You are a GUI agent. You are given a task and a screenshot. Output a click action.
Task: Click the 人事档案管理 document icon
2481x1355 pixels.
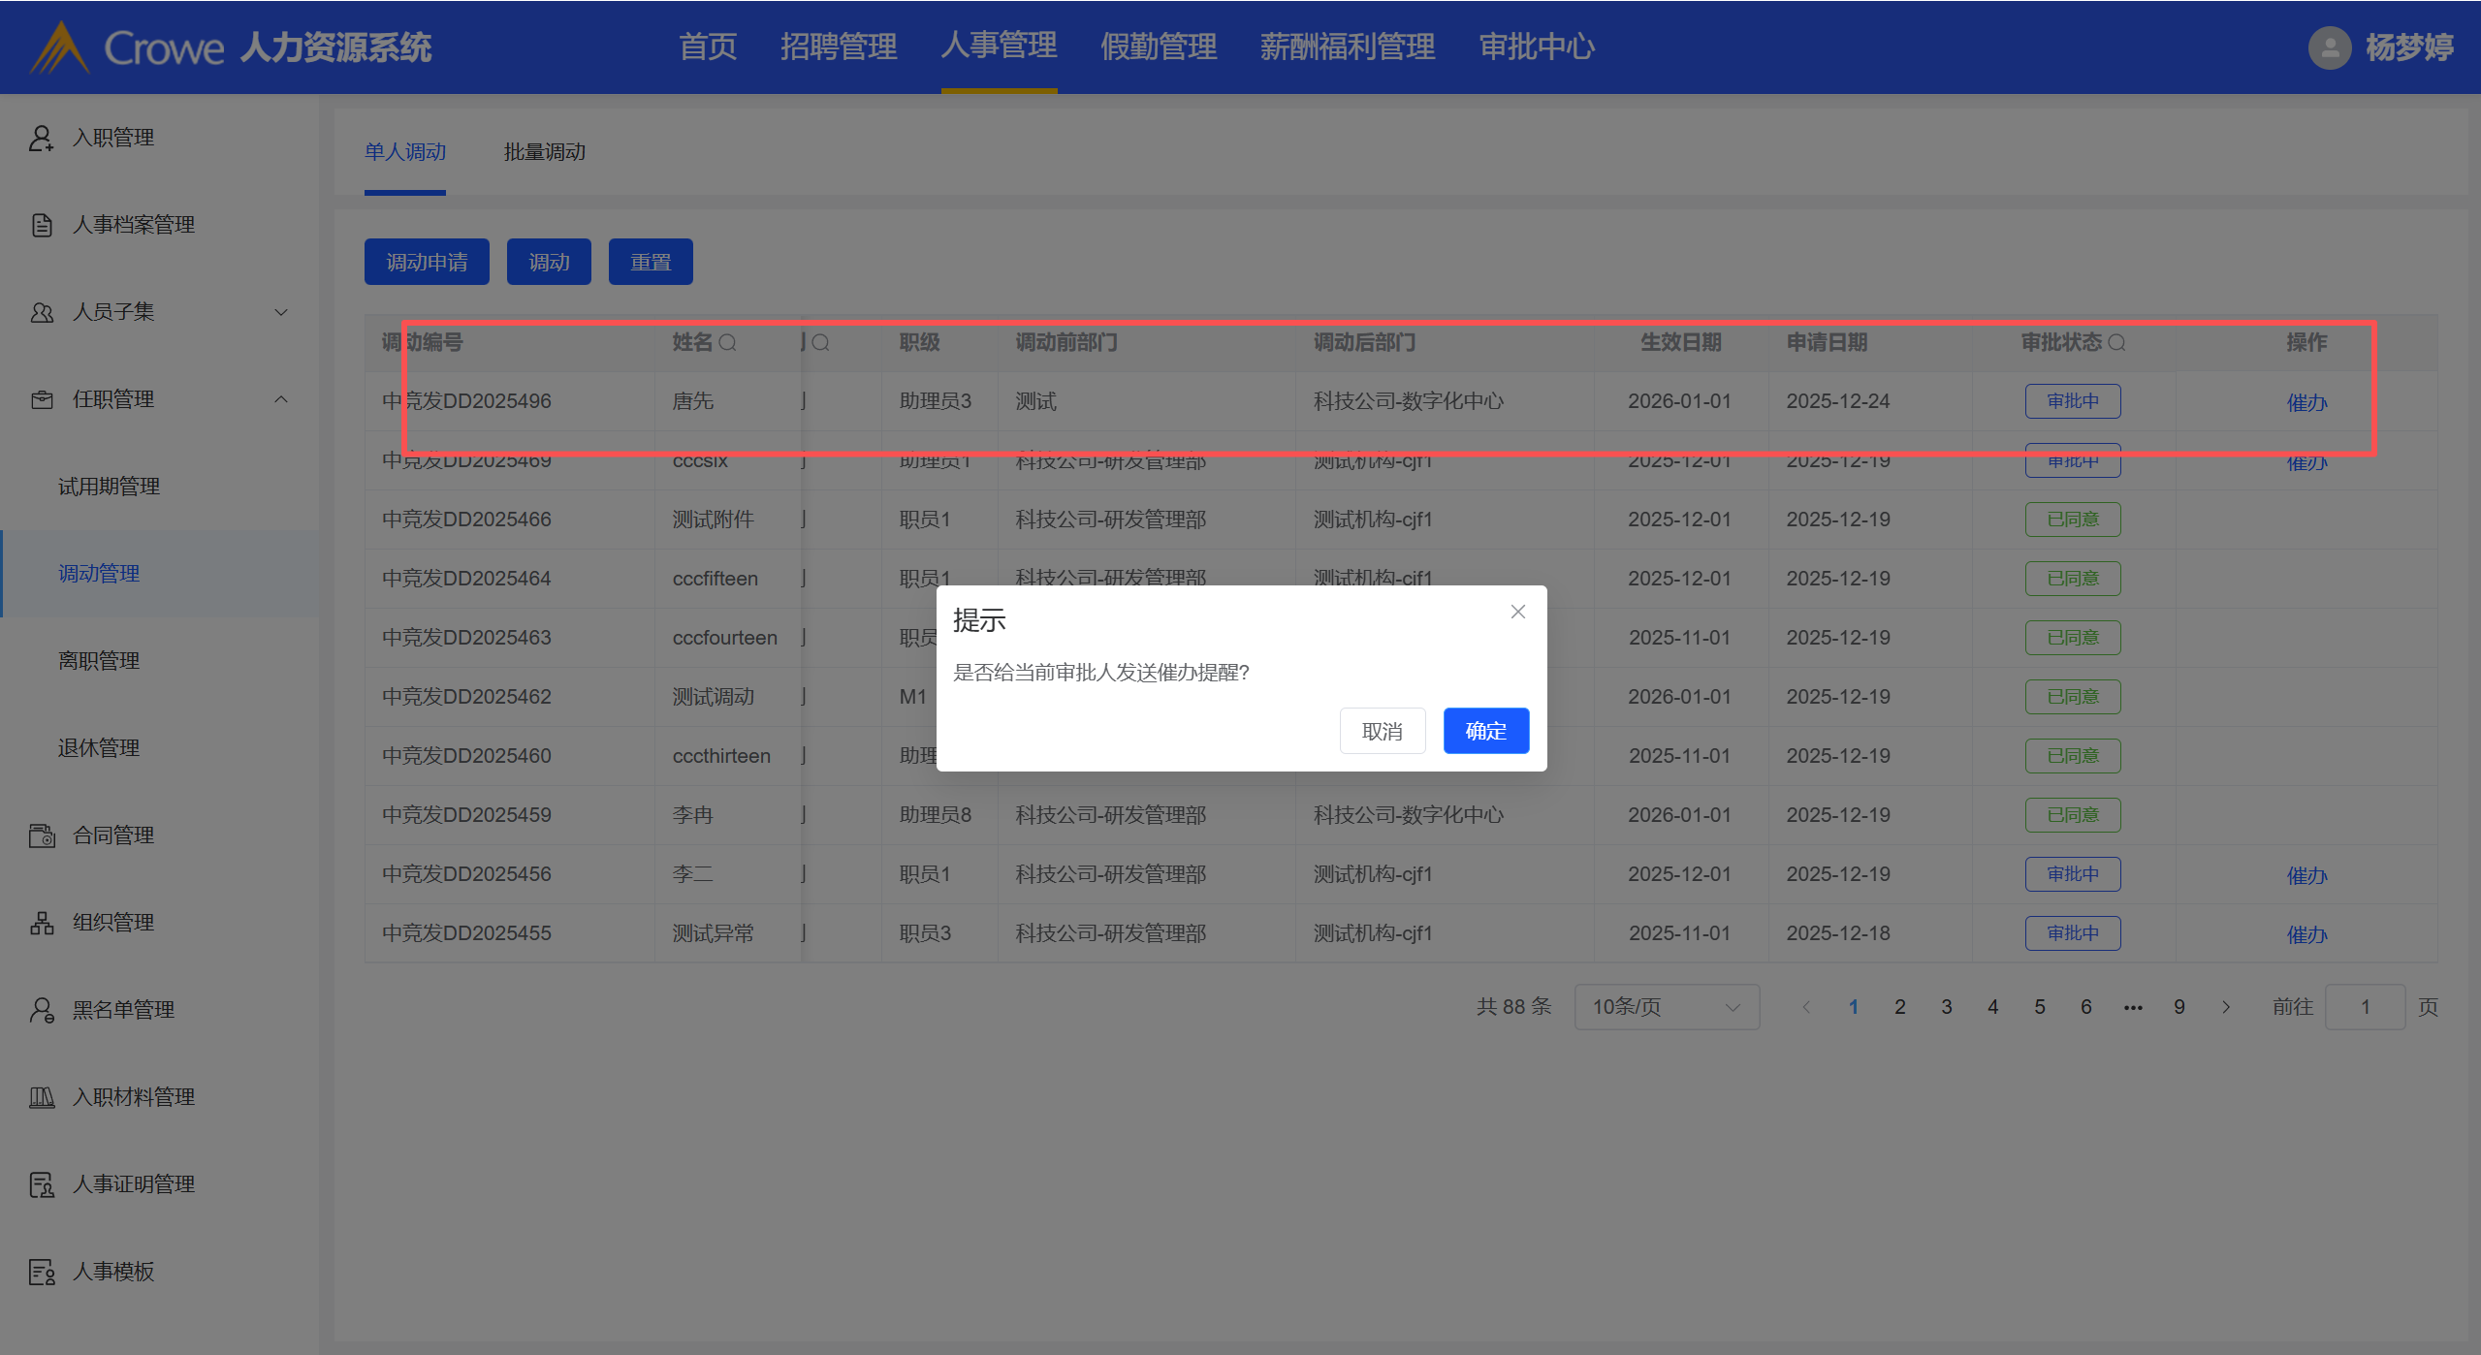point(42,225)
